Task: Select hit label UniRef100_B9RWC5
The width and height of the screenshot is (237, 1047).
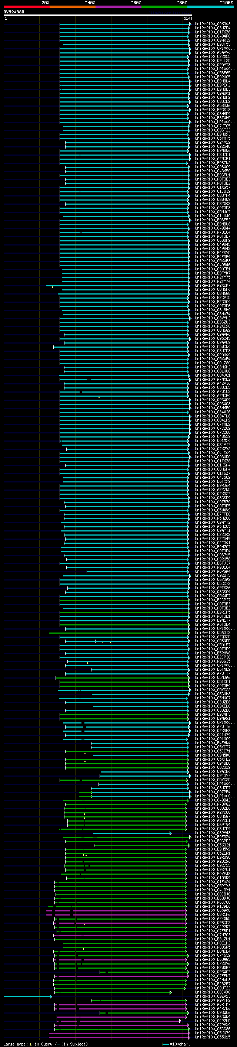Action: click(x=213, y=77)
